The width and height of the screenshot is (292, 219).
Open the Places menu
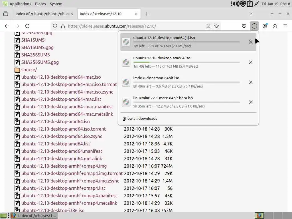coord(40,4)
